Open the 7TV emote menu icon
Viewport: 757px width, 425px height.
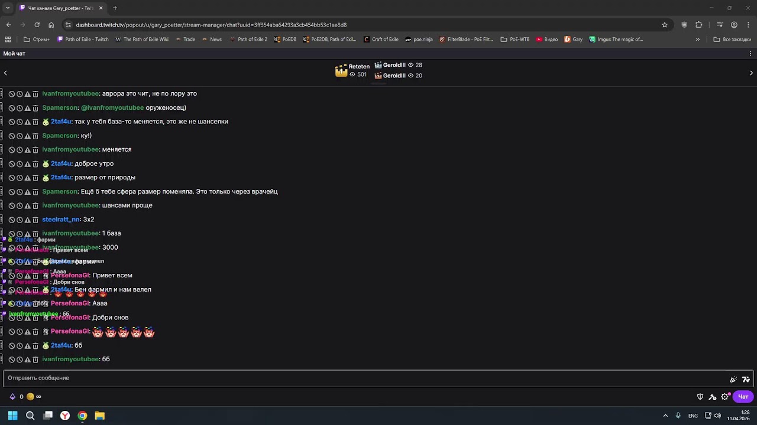coord(746,380)
